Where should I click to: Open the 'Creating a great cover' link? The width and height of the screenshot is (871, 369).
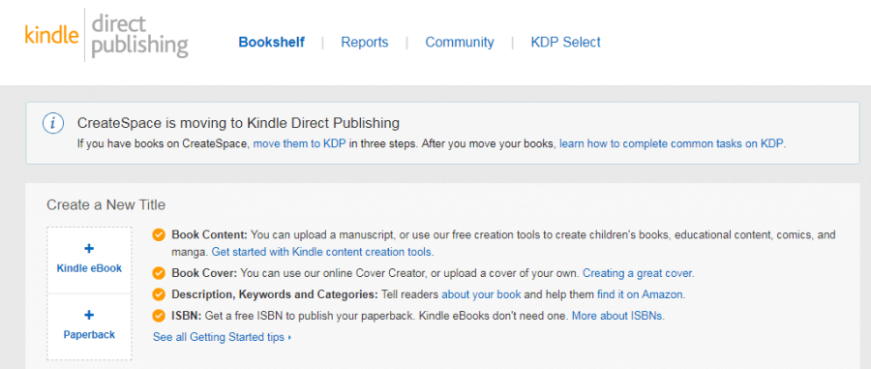click(x=639, y=273)
